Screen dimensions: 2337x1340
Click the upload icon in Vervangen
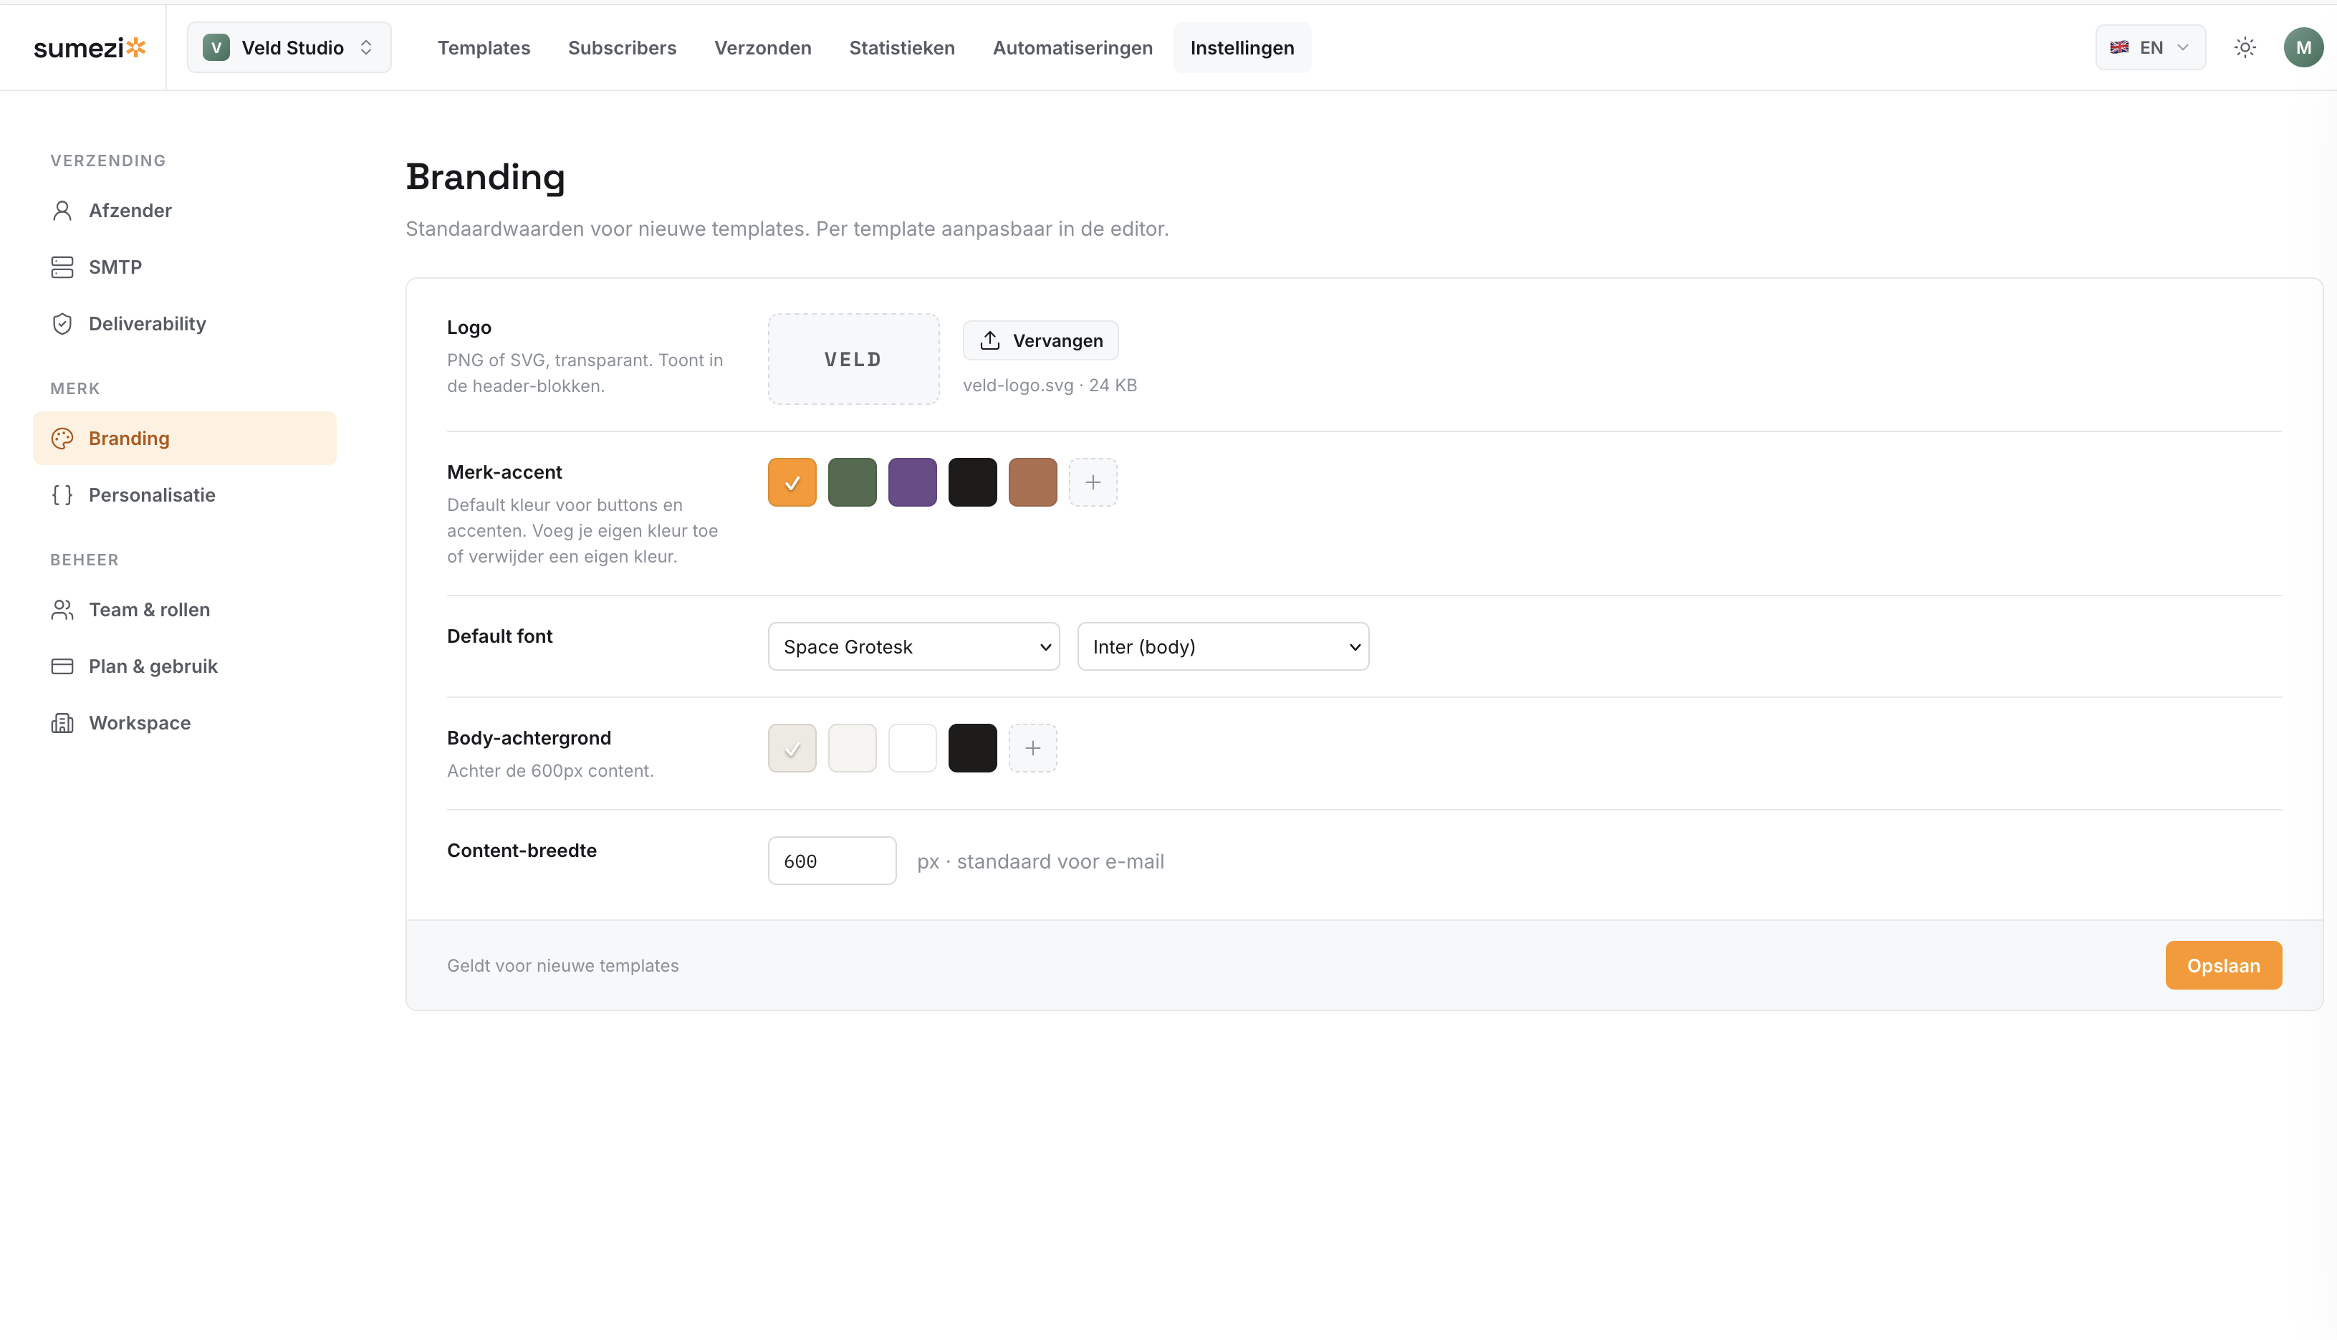coord(990,340)
